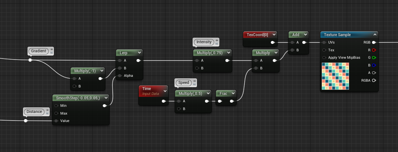Click the Texture Sample UVs input pin
Screen dimensions: 398x152
pyautogui.click(x=324, y=42)
